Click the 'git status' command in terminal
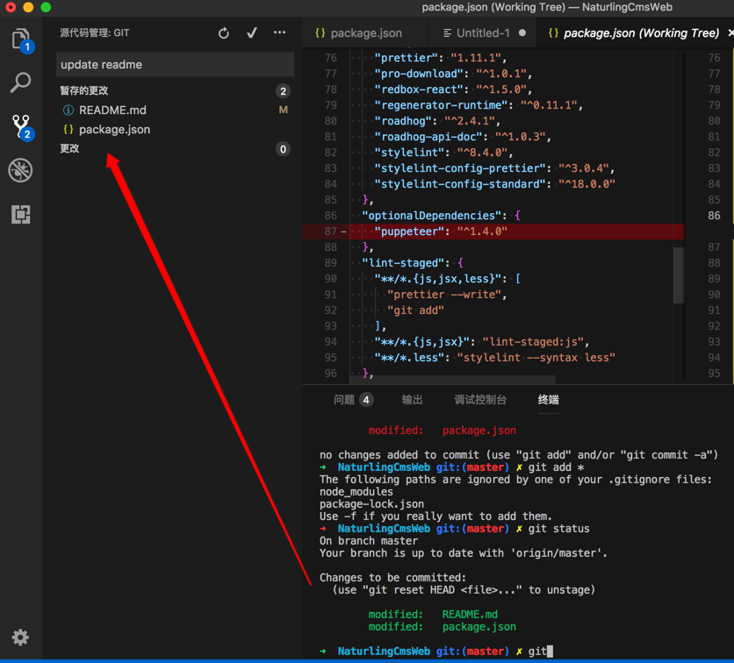The height and width of the screenshot is (663, 734). 559,528
